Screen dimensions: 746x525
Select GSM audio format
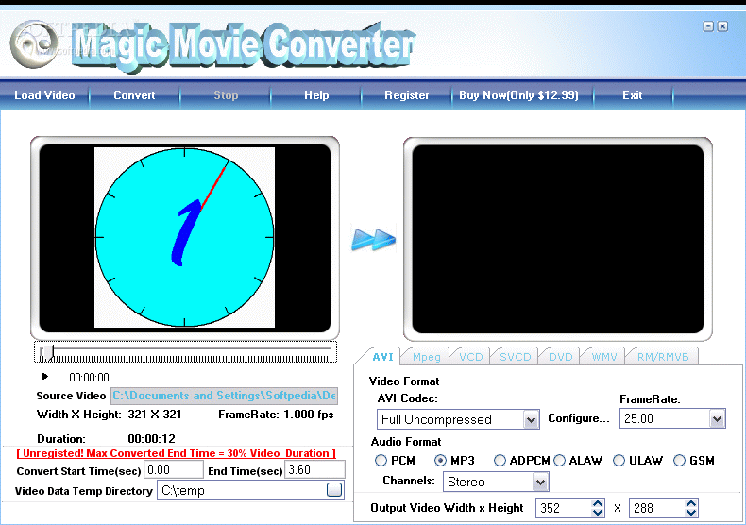(679, 461)
